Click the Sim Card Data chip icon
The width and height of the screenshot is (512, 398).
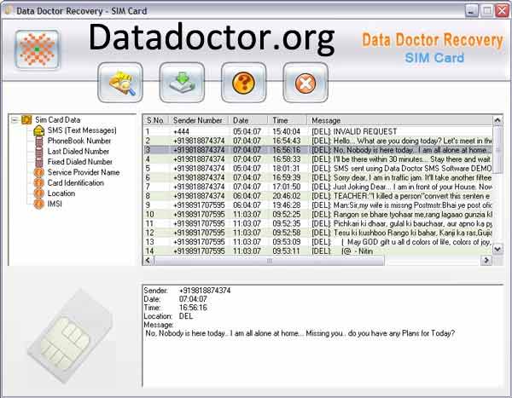pos(26,119)
